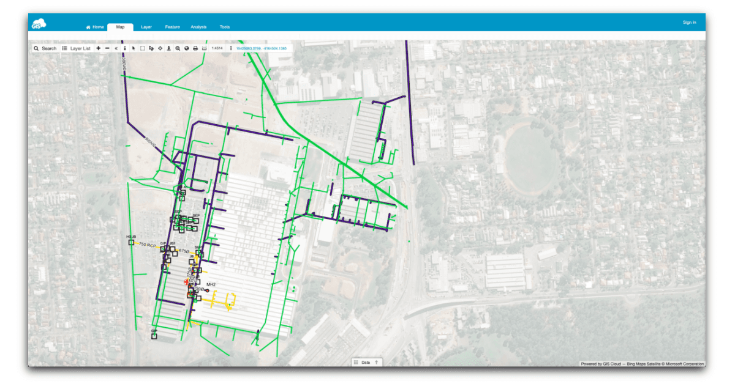Viewport: 735px width, 384px height.
Task: Expand the Data panel at bottom
Action: click(x=366, y=362)
